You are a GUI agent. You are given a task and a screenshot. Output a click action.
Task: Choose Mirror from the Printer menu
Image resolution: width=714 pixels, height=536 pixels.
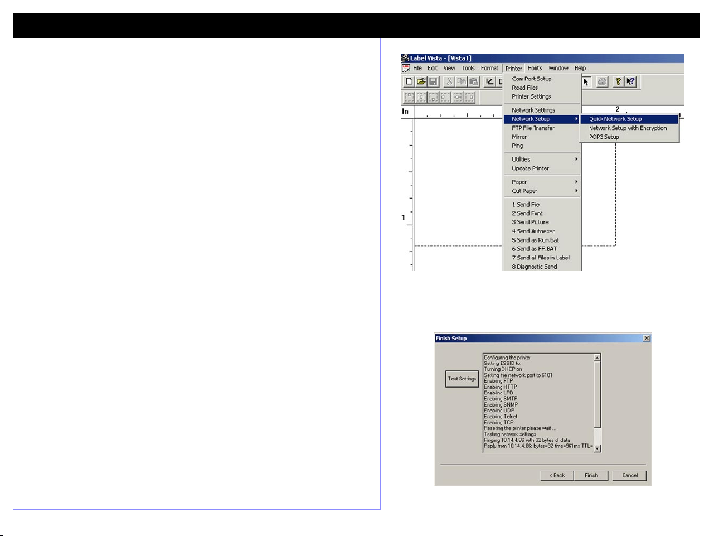[542, 137]
